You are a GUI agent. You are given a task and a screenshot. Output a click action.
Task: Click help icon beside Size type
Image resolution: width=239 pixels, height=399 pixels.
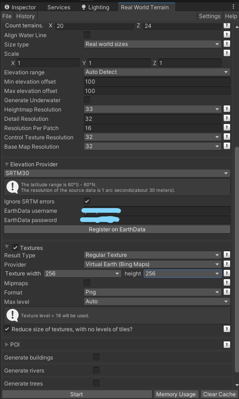226,44
